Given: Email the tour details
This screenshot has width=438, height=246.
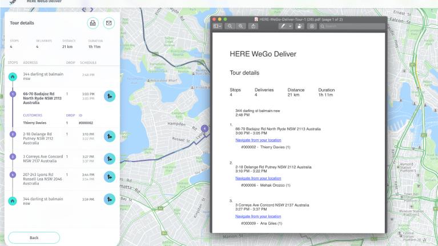Looking at the screenshot, I should pos(109,23).
